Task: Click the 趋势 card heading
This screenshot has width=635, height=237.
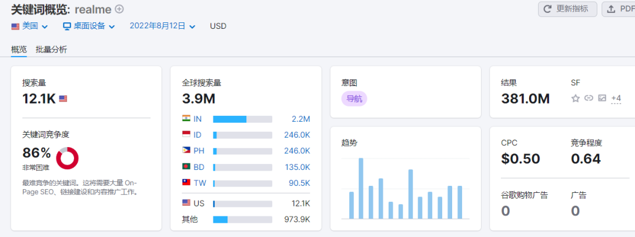Action: (349, 142)
